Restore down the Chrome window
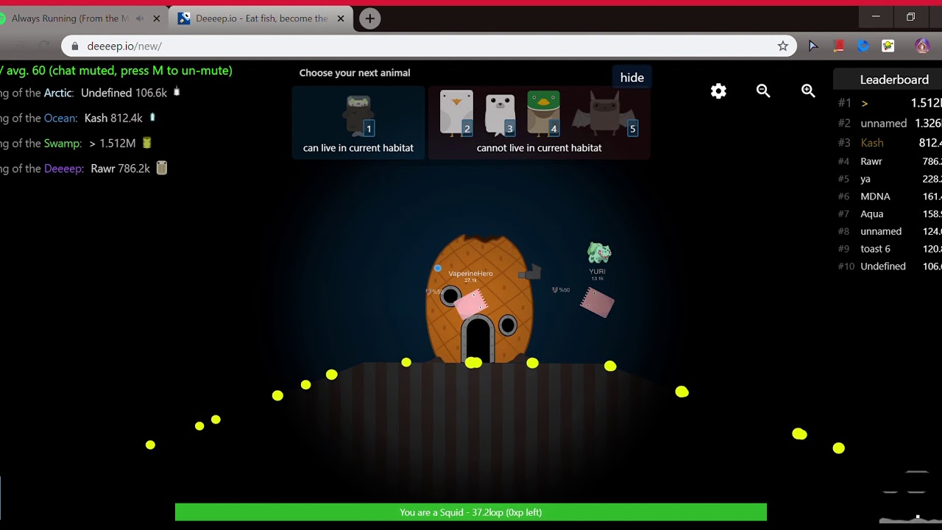942x530 pixels. coord(910,16)
